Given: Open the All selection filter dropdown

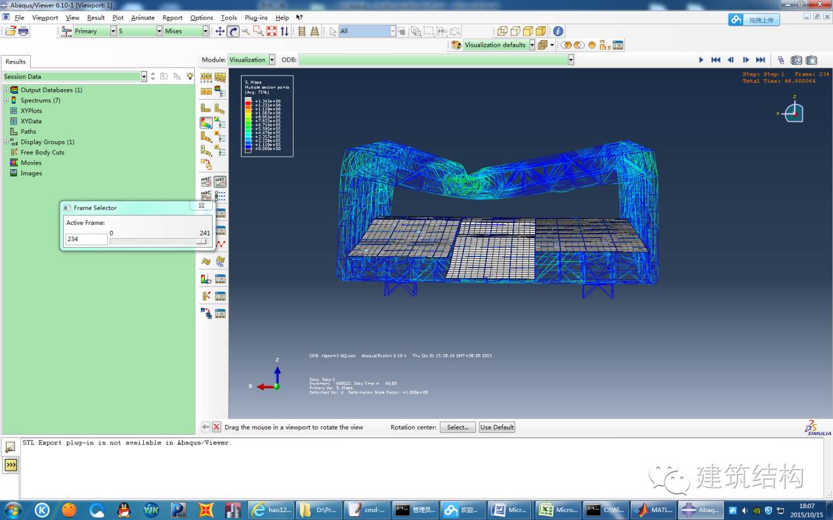Looking at the screenshot, I should [393, 31].
